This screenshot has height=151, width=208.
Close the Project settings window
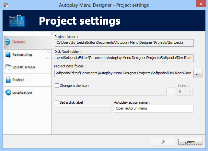pos(201,4)
